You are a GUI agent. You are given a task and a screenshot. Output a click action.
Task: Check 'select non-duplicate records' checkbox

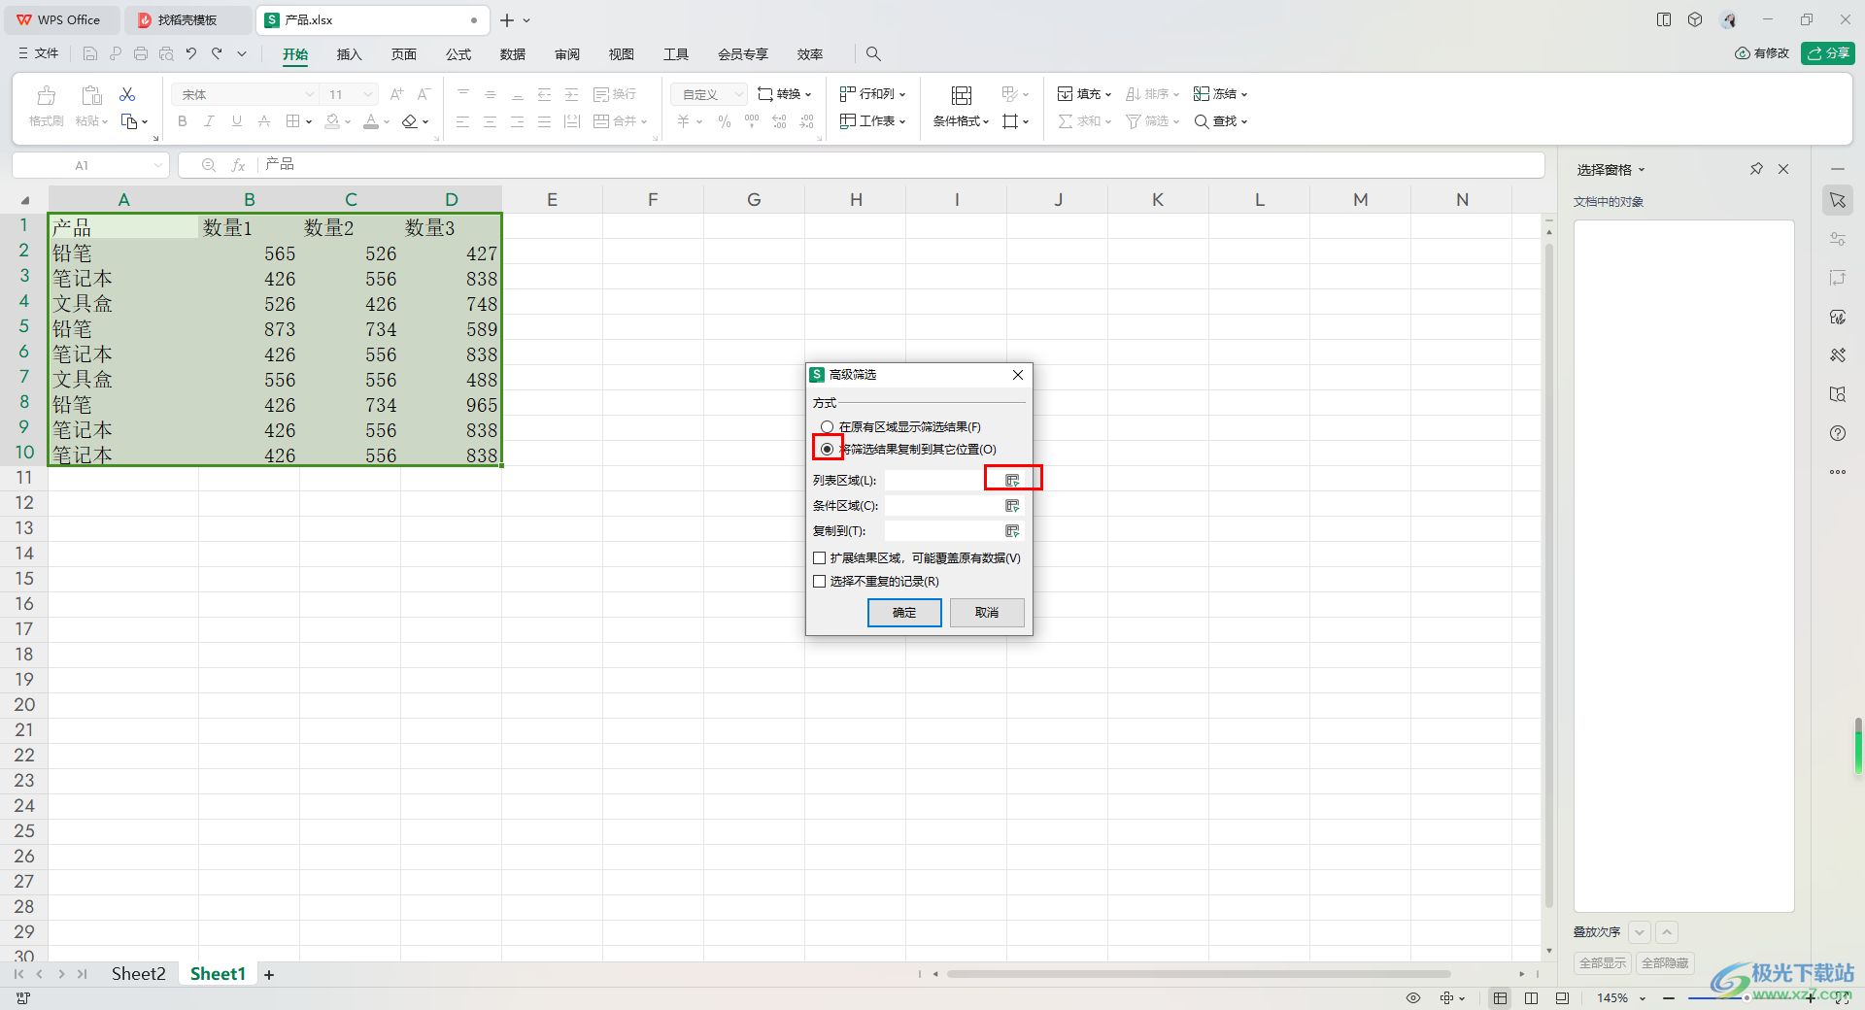click(x=820, y=582)
